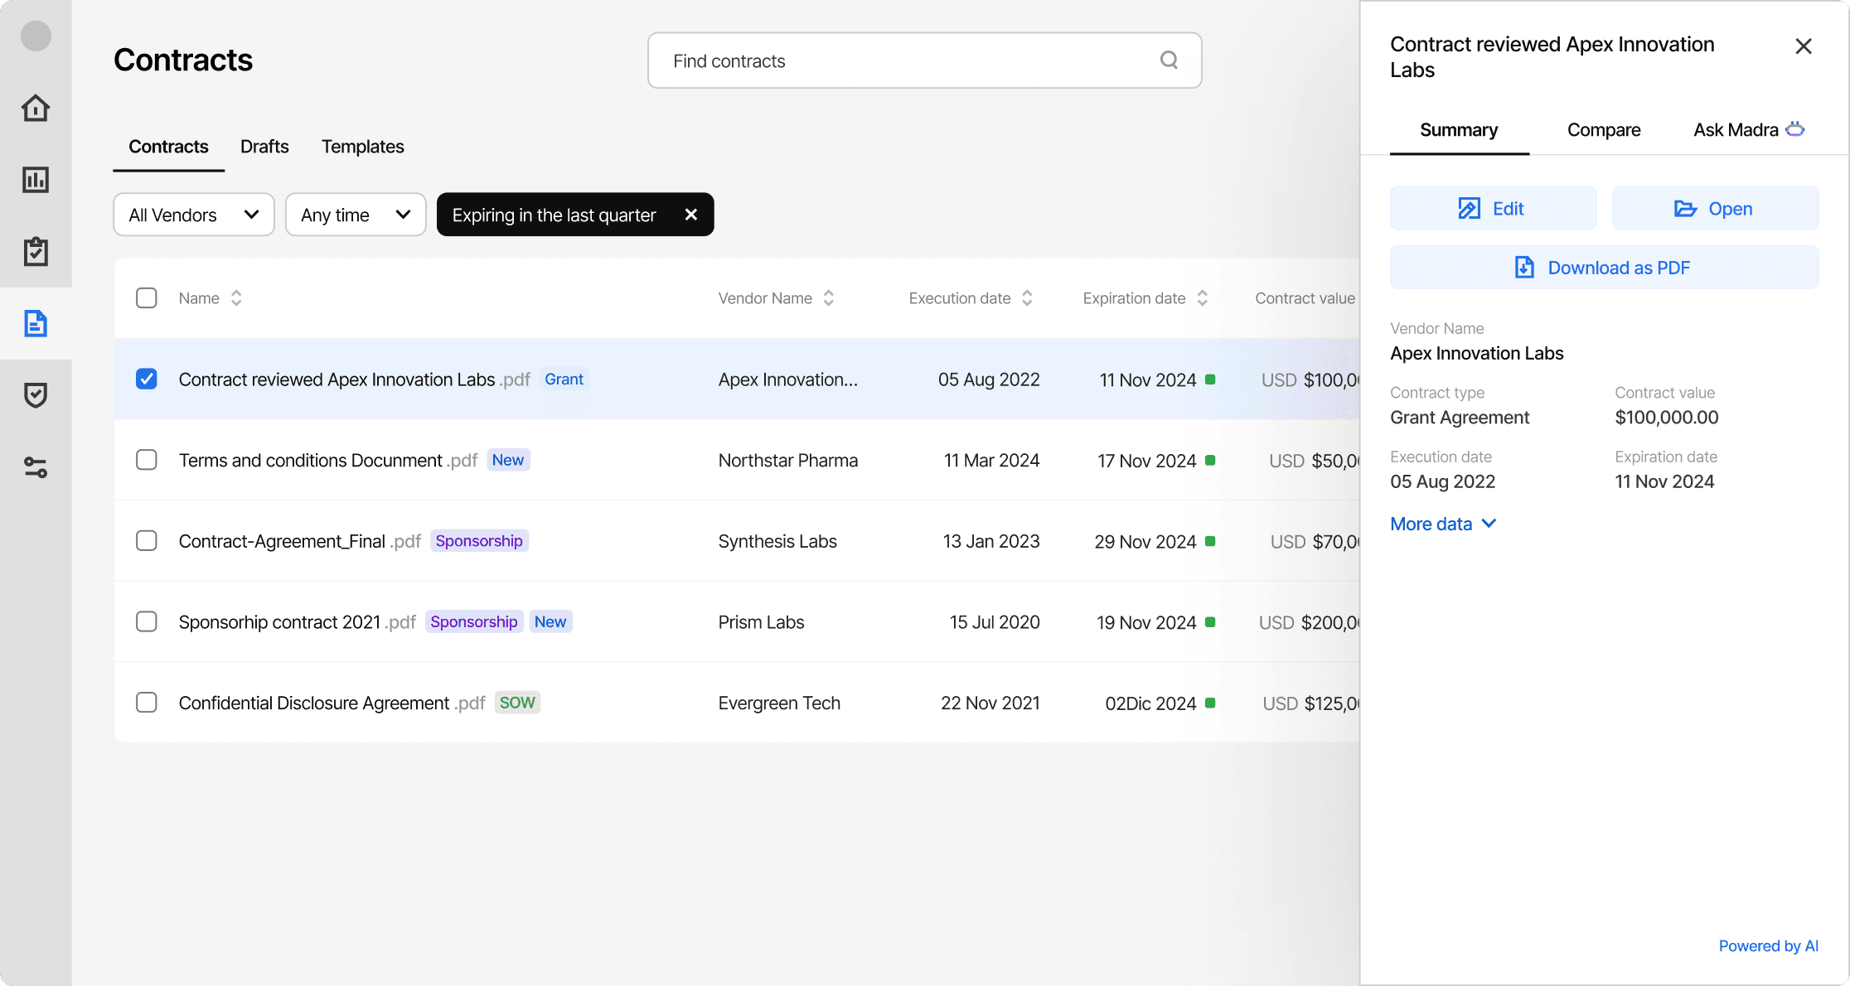Click the shield compliance sidebar icon
1850x986 pixels.
click(x=36, y=395)
